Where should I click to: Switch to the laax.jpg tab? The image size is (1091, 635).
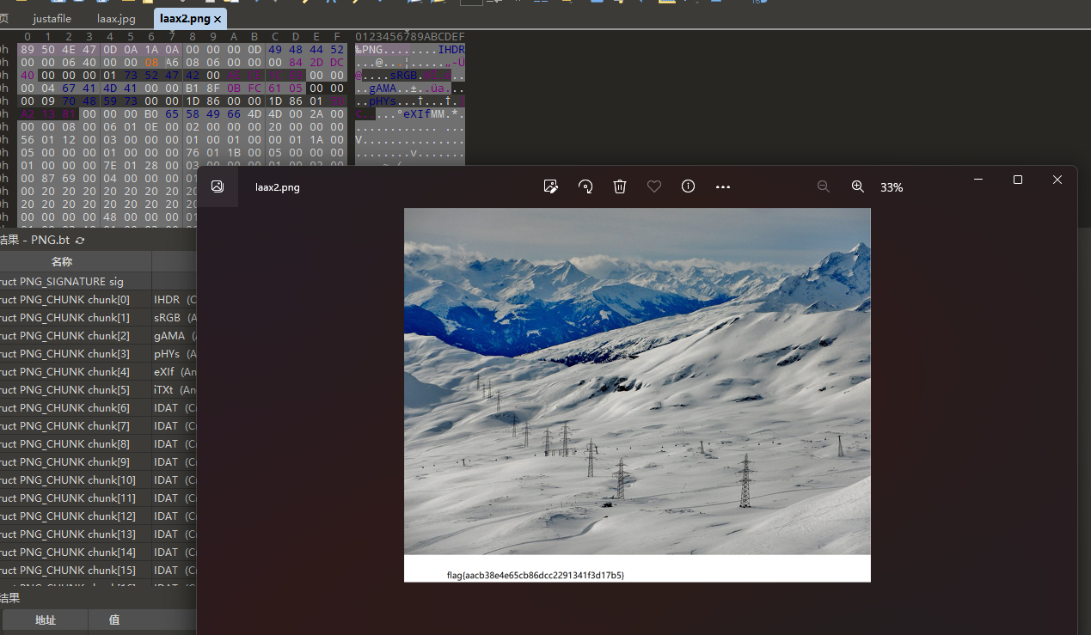(116, 18)
